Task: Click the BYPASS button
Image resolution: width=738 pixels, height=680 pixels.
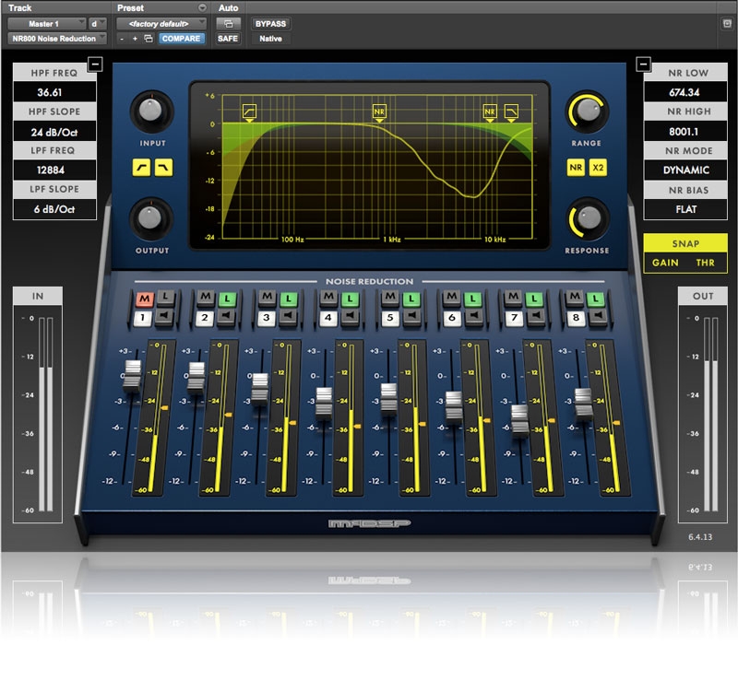Action: (270, 23)
